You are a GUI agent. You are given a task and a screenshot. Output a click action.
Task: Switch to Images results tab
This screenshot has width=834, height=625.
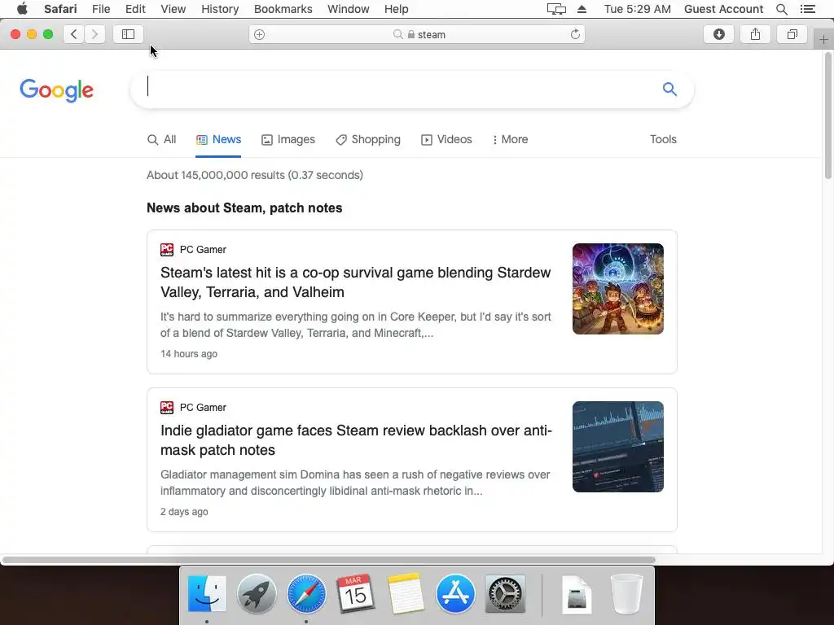tap(288, 139)
